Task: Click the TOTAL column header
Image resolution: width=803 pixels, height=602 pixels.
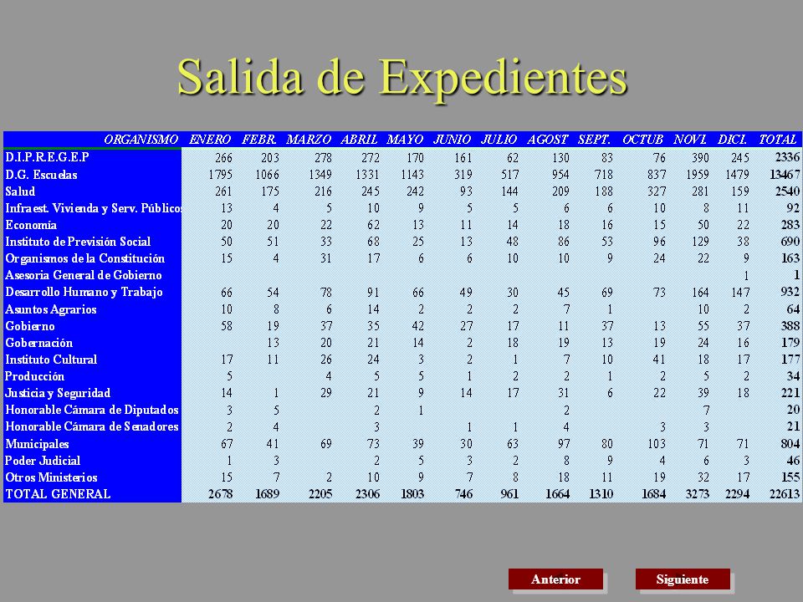Action: [x=777, y=140]
